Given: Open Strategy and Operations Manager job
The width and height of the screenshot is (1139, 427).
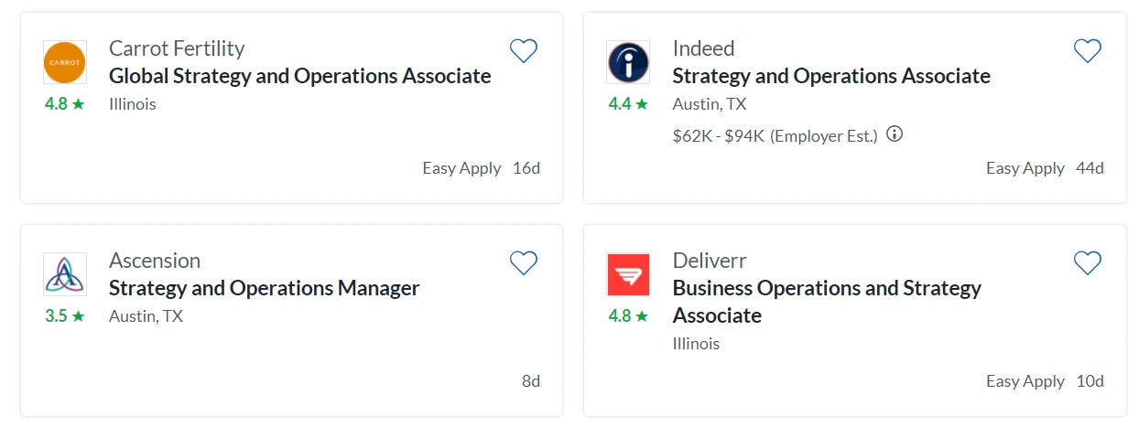Looking at the screenshot, I should [x=264, y=288].
